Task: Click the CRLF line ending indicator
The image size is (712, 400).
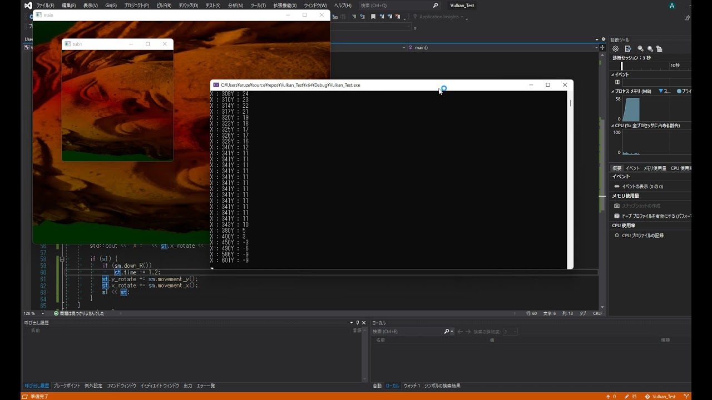Action: click(x=598, y=313)
